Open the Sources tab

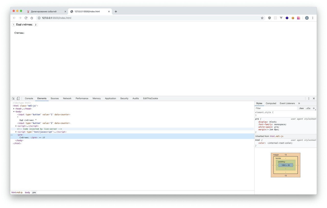point(55,98)
